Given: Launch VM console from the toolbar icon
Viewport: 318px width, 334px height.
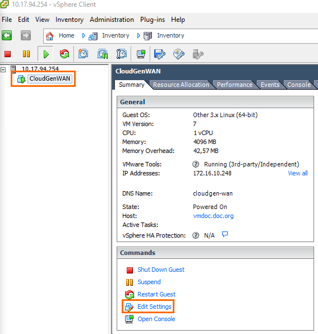Looking at the screenshot, I should pyautogui.click(x=141, y=54).
